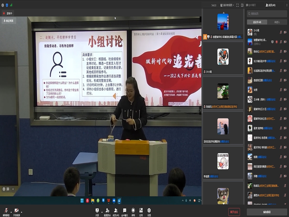Click the 搜索成员 search field

(x=267, y=14)
